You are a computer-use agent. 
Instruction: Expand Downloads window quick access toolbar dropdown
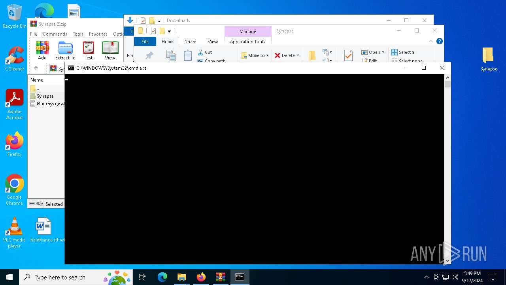(159, 21)
